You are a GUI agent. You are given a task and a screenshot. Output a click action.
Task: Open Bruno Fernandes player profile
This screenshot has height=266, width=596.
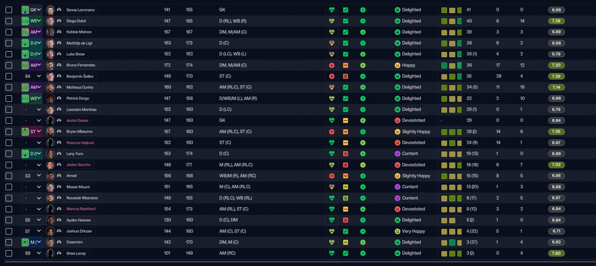tap(81, 65)
